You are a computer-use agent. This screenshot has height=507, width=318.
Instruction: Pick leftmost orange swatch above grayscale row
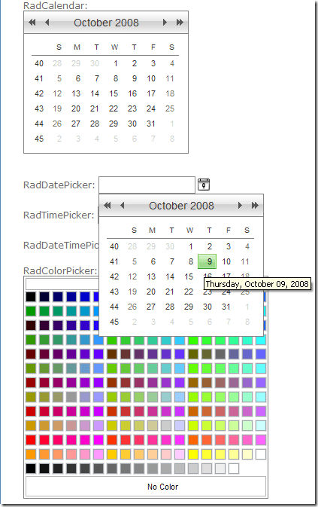pos(31,454)
